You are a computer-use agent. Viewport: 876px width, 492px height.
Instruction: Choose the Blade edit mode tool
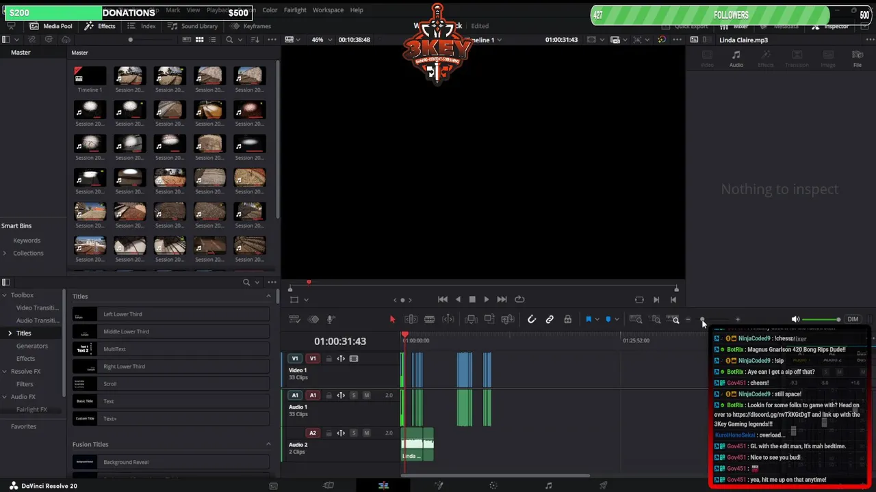point(429,319)
